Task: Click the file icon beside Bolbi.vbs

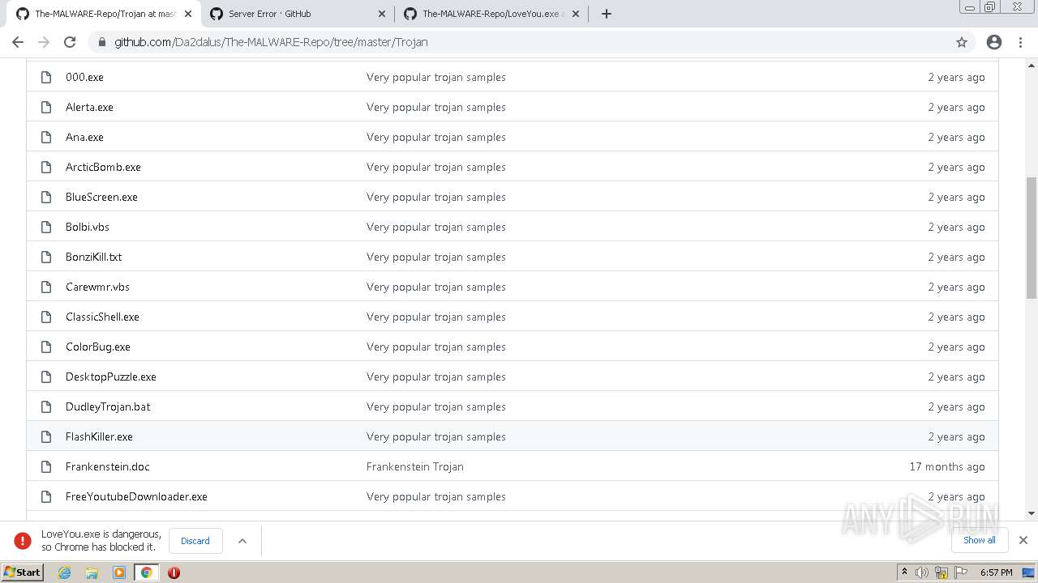Action: pyautogui.click(x=46, y=227)
